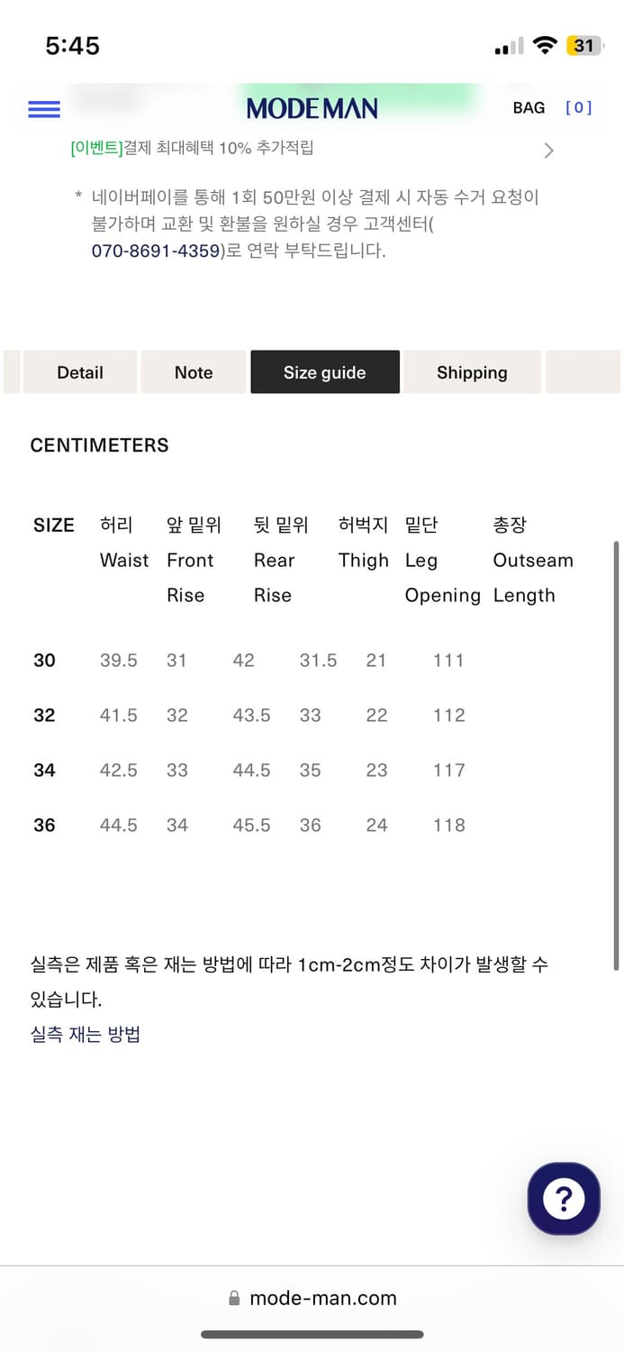
Task: Select the Size guide tab
Action: pos(324,371)
